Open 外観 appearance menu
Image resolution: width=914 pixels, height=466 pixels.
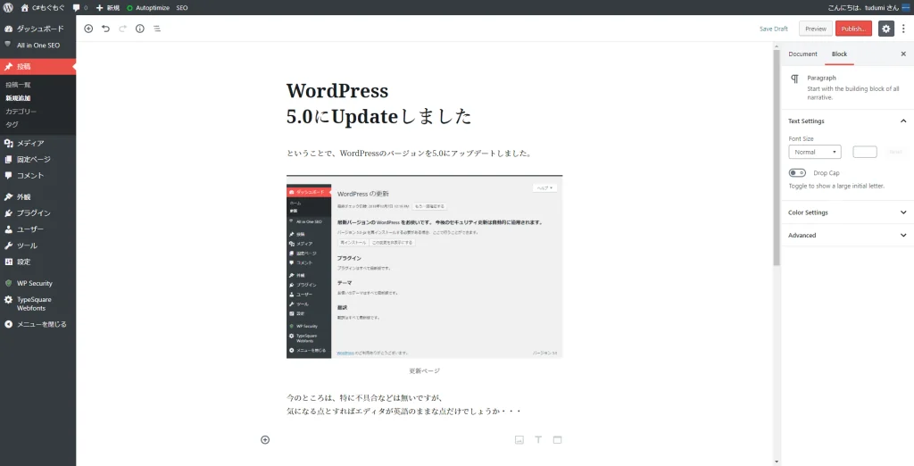click(37, 196)
